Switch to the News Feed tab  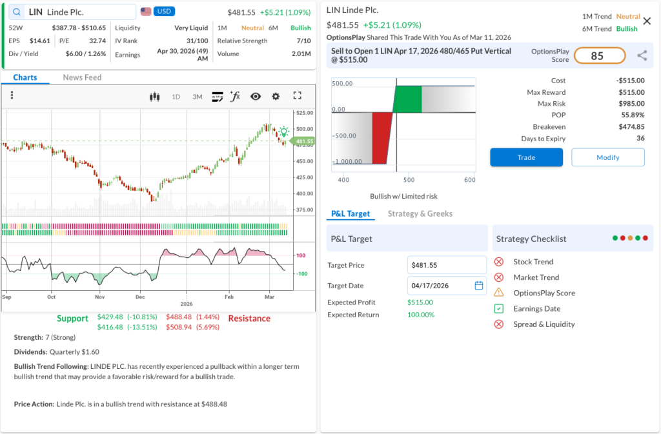click(x=81, y=77)
